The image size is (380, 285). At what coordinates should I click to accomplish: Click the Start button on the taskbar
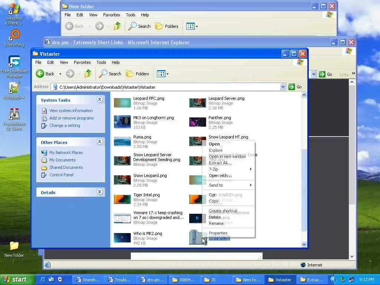pyautogui.click(x=17, y=279)
